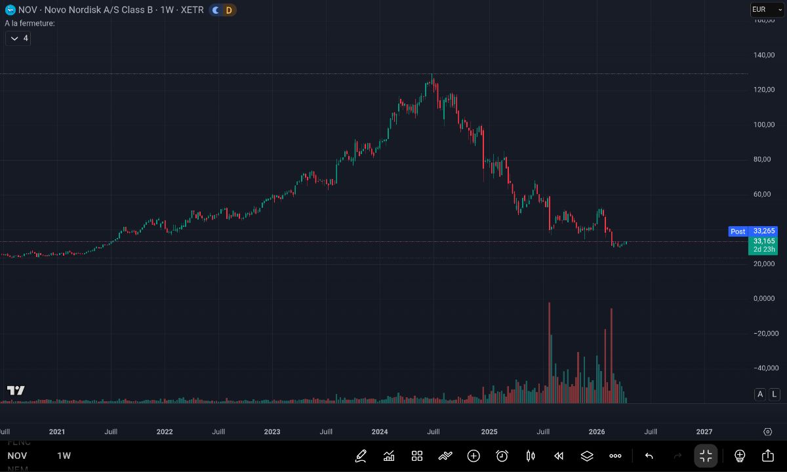Expand the collapsed indicators legend showing 4

pos(18,38)
